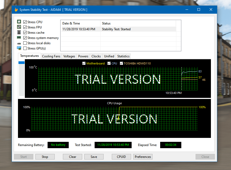Open the Statistics tab
The height and width of the screenshot is (170, 231).
pyautogui.click(x=123, y=56)
